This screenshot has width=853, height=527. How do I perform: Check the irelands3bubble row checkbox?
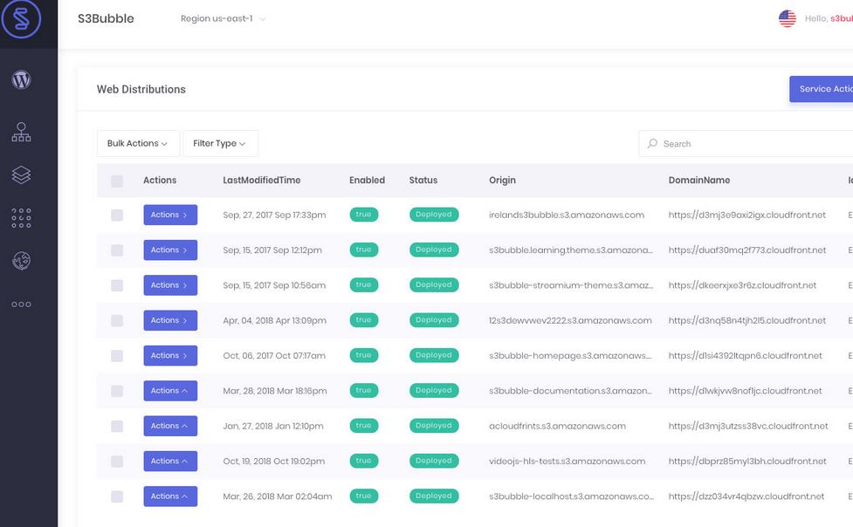[117, 215]
